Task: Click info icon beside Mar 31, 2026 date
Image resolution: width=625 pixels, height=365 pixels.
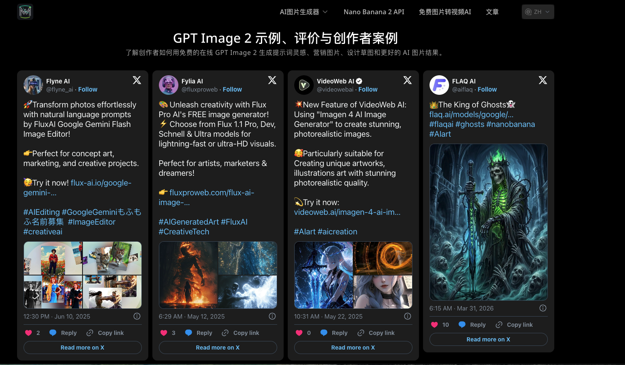Action: 543,308
